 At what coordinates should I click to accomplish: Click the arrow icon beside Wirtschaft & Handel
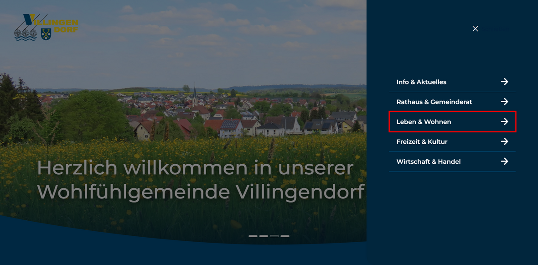pos(504,161)
